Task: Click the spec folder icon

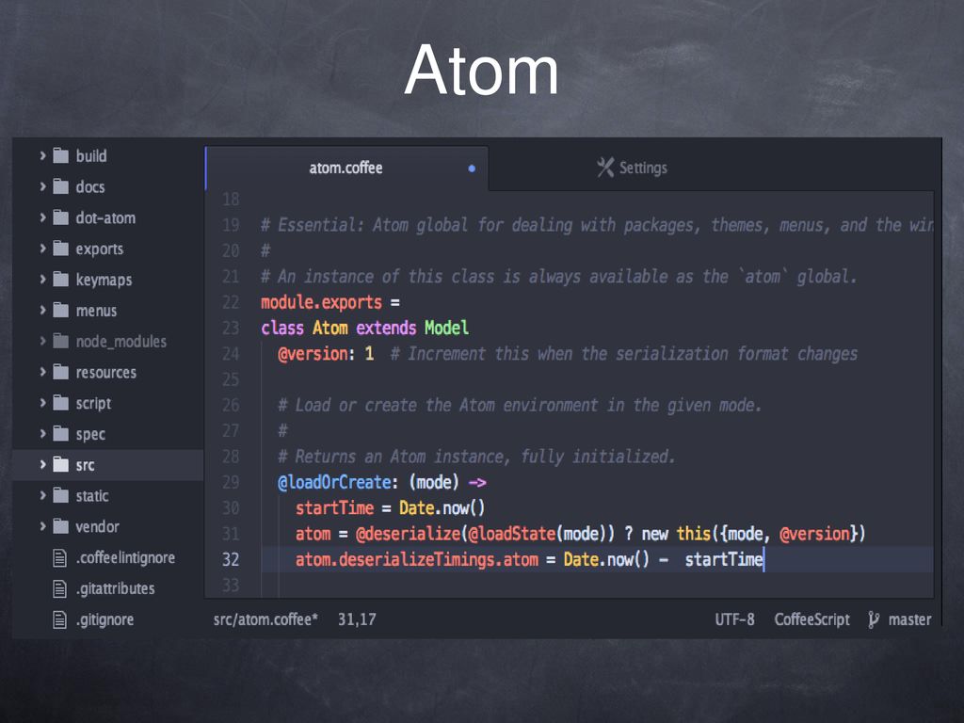Action: (61, 433)
